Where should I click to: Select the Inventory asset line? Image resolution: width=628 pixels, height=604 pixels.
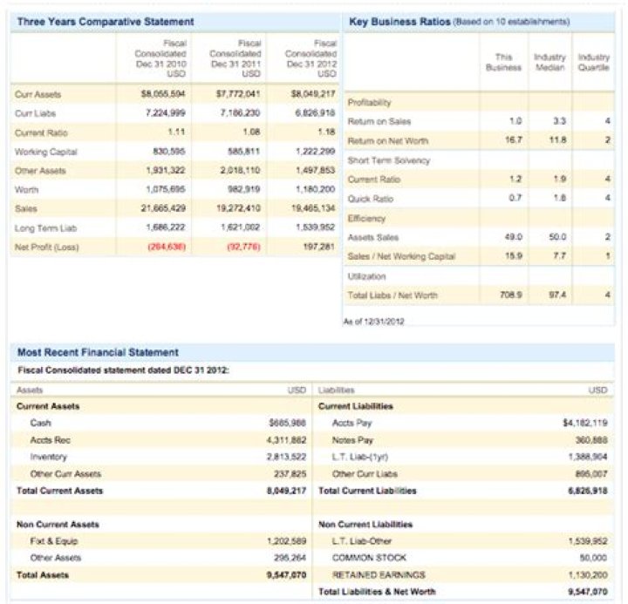pyautogui.click(x=49, y=457)
